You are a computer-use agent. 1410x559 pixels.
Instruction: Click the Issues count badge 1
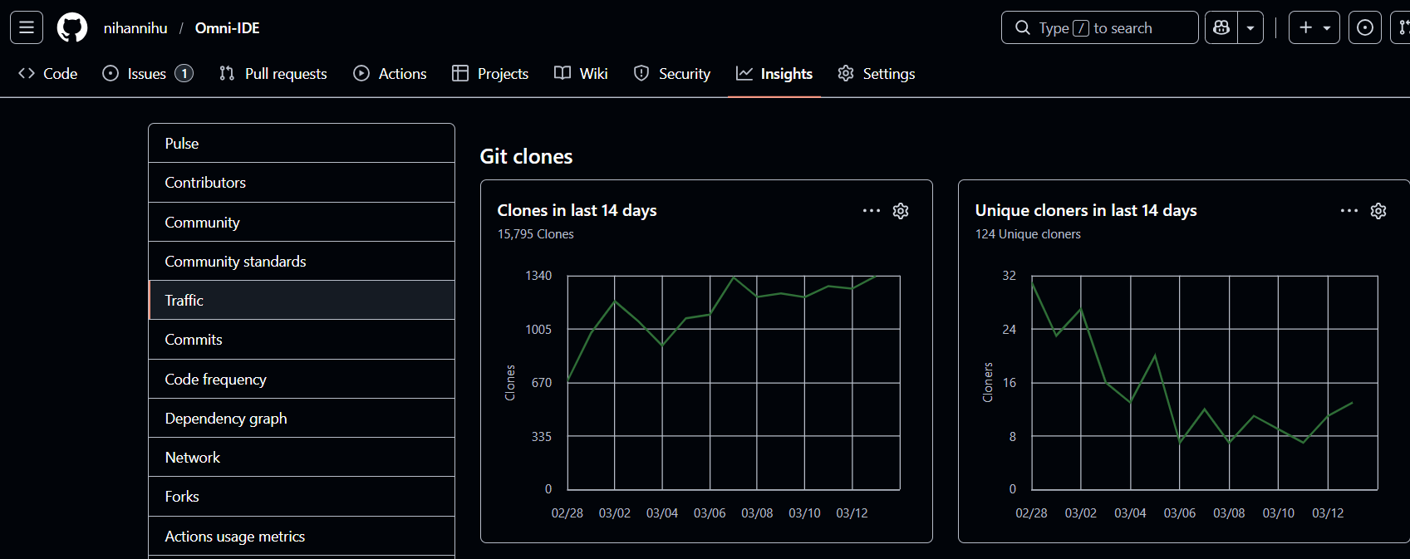(x=184, y=73)
